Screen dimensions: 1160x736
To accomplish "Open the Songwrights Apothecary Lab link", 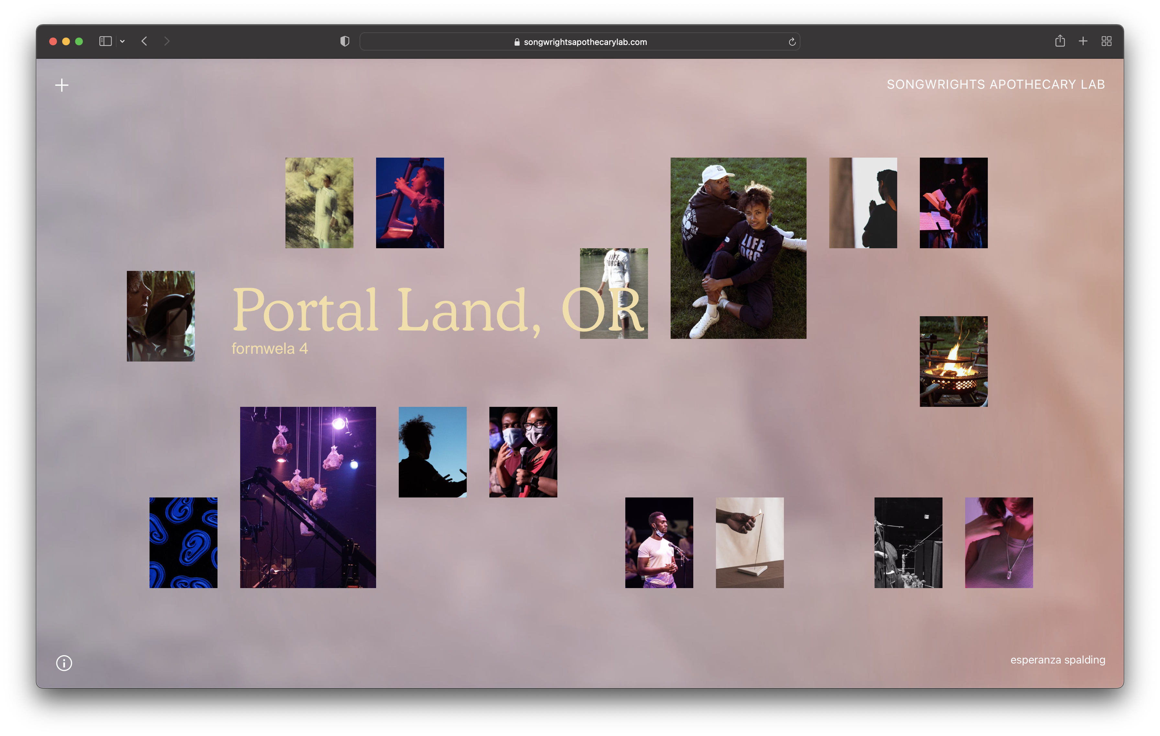I will tap(996, 84).
